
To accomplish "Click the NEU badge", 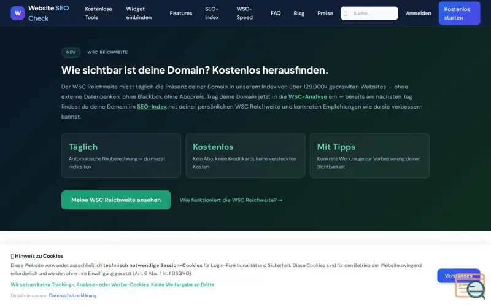I will click(71, 52).
